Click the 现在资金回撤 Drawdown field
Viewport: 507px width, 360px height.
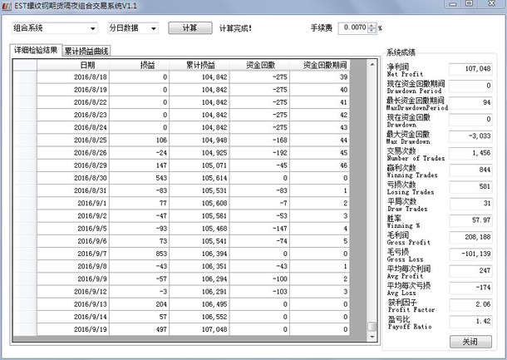470,120
